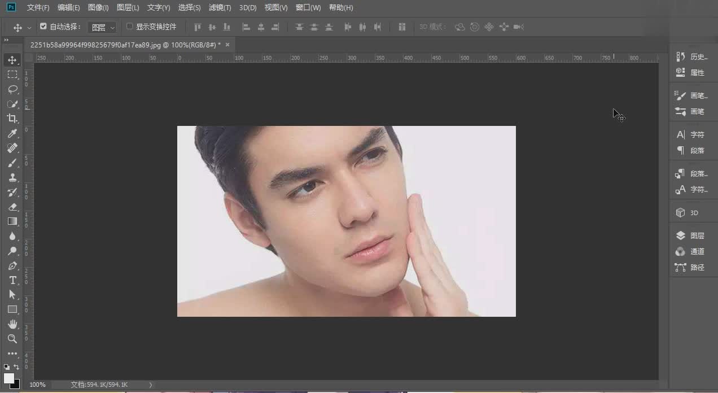Enable the 显示变换控件 checkbox

click(129, 27)
